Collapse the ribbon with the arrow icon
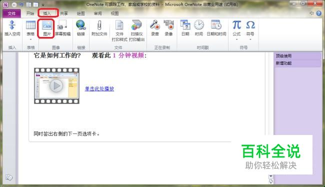 pos(311,13)
